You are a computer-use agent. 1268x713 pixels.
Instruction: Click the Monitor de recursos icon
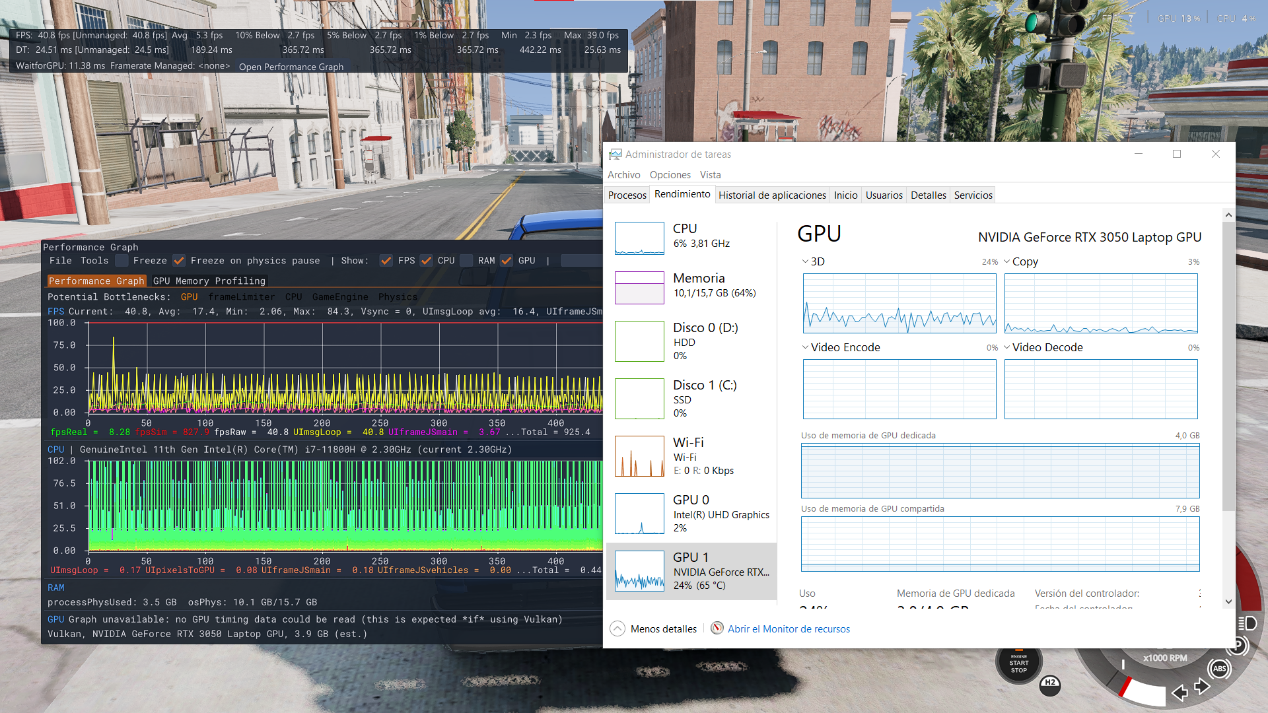(x=717, y=628)
